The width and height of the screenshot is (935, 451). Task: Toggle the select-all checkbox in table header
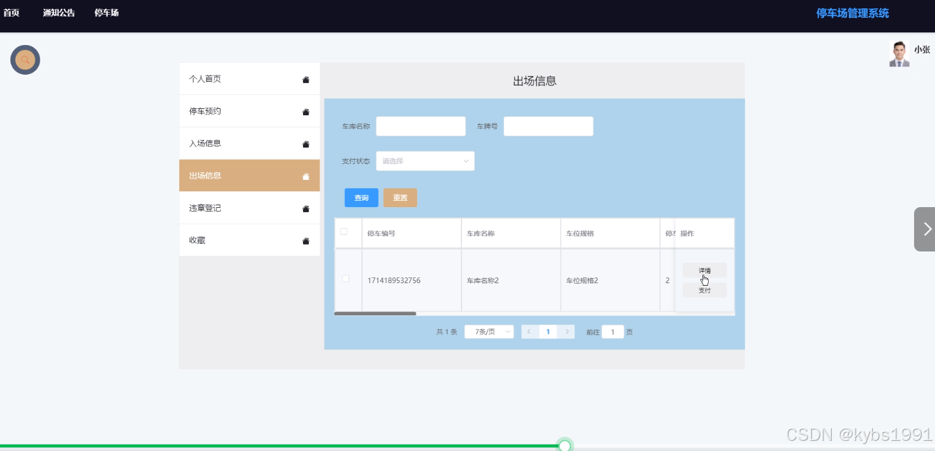[x=344, y=231]
